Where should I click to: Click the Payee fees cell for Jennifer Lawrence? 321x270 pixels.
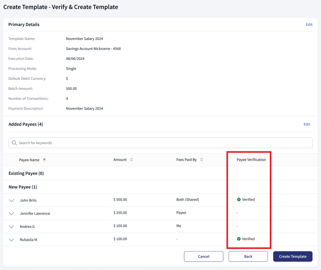181,213
